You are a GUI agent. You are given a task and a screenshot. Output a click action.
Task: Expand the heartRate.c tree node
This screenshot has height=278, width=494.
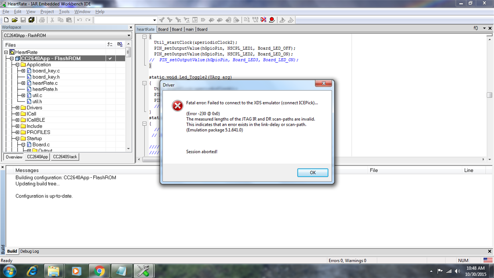(23, 83)
